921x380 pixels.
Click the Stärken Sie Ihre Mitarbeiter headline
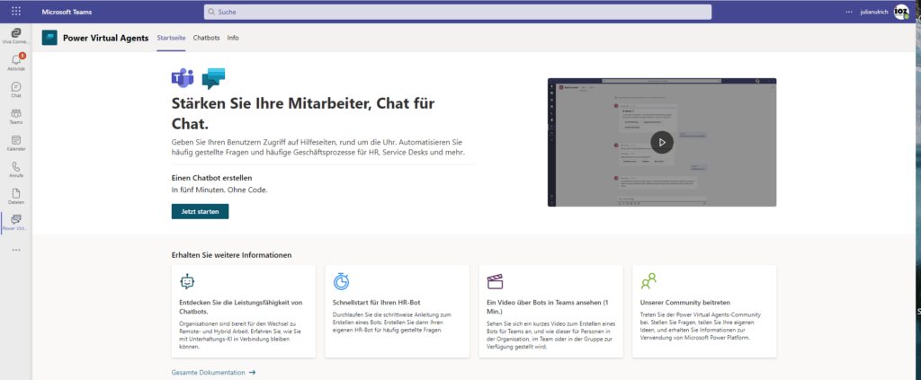point(303,114)
